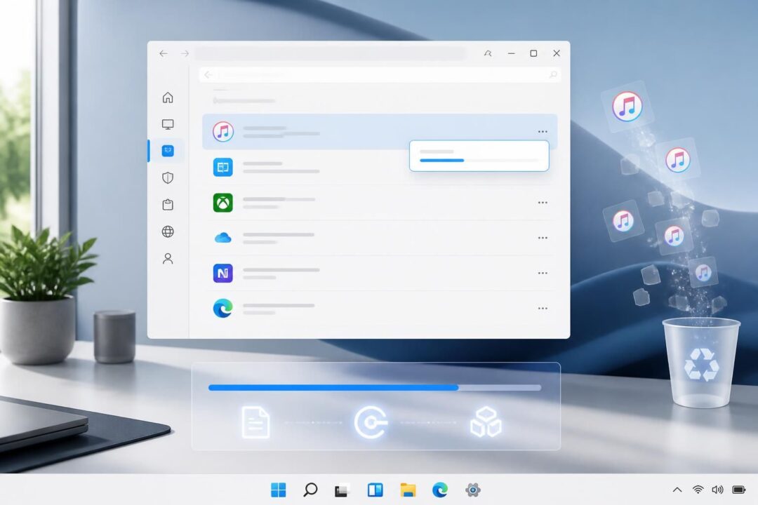This screenshot has height=505, width=758.
Task: Maximize the apps window
Action: point(533,53)
